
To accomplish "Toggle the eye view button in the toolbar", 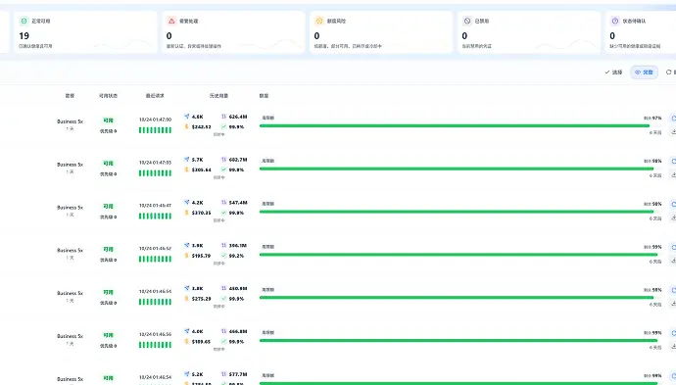I will pos(644,72).
